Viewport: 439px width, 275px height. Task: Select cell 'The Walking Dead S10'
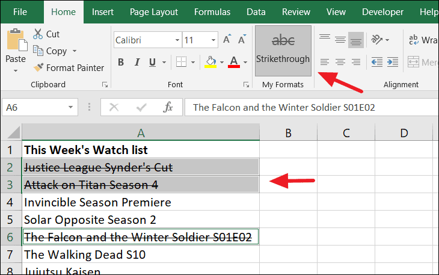pos(141,255)
